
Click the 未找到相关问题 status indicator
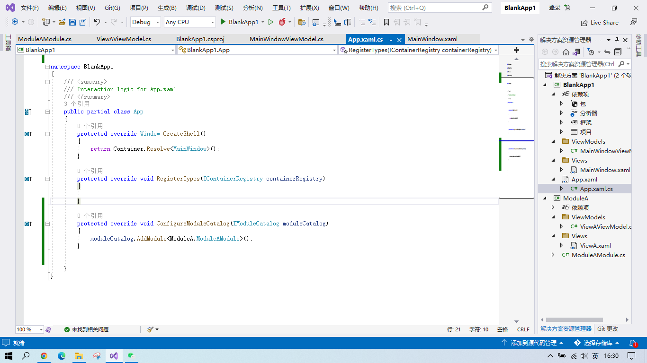86,329
